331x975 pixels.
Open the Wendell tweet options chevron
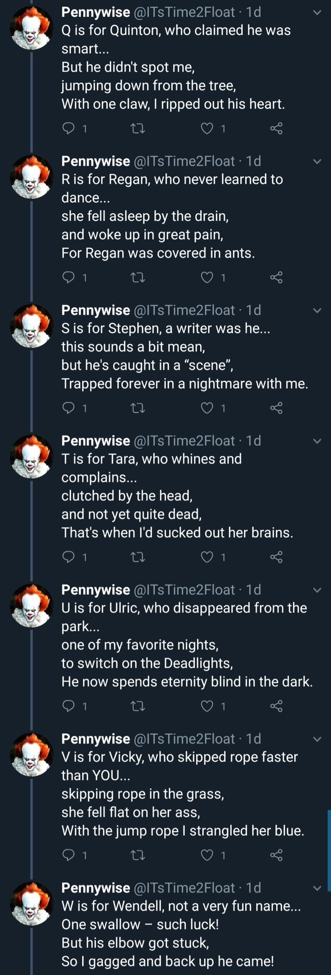[317, 888]
